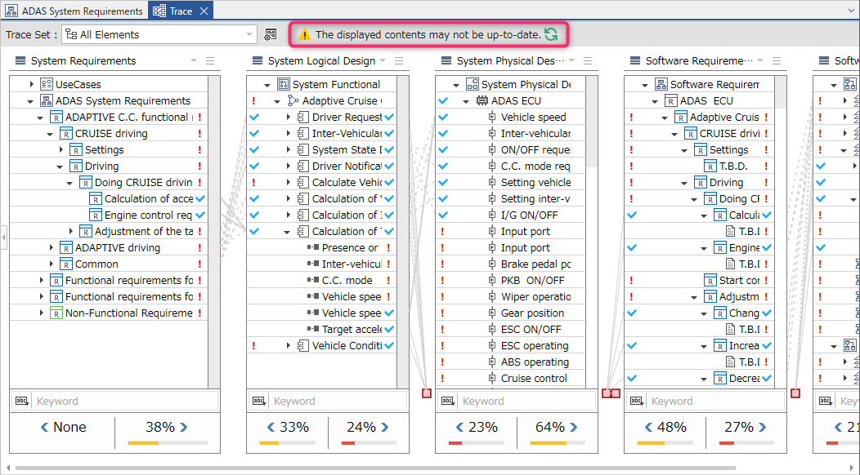Click System Functional diagram icon in Logical Design

(284, 84)
